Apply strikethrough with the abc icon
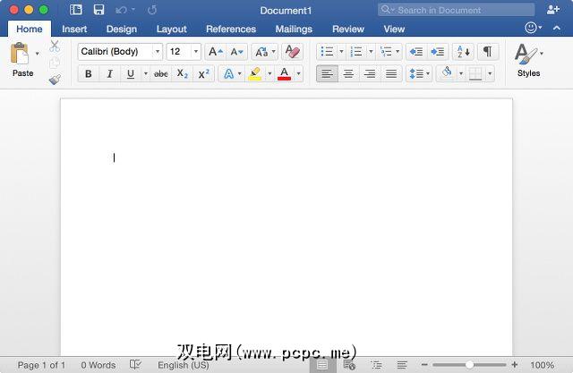 (161, 74)
